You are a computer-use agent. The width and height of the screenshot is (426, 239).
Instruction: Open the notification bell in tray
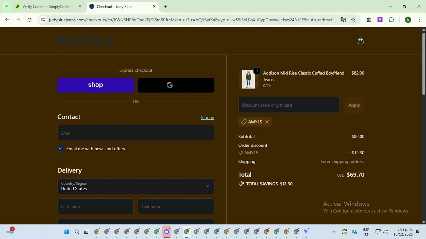click(x=418, y=232)
